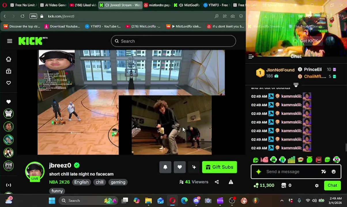The image size is (347, 207).
Task: Open Windows Start menu
Action: tap(52, 201)
